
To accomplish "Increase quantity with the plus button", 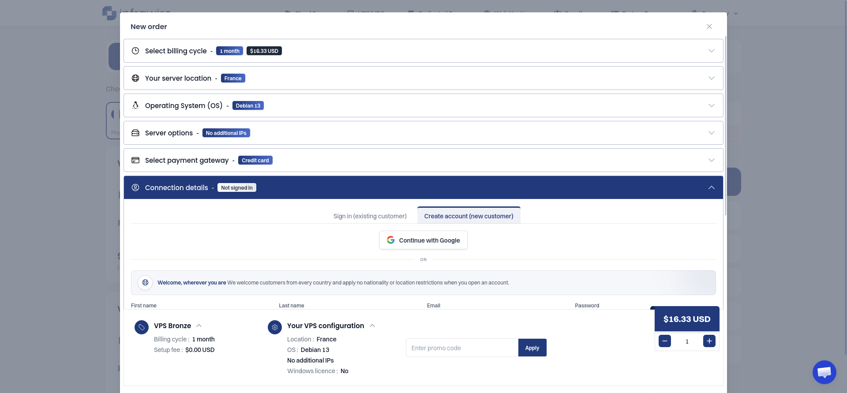I will click(x=709, y=341).
